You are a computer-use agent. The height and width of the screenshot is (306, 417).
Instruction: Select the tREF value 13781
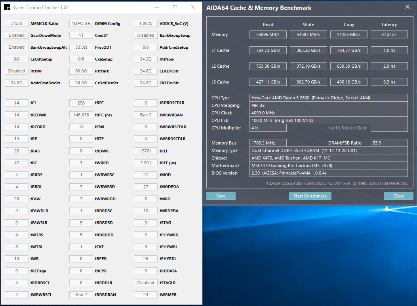(146, 151)
